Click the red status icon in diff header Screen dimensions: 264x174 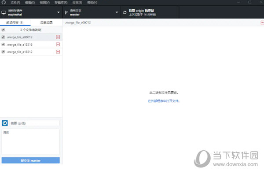coord(262,22)
